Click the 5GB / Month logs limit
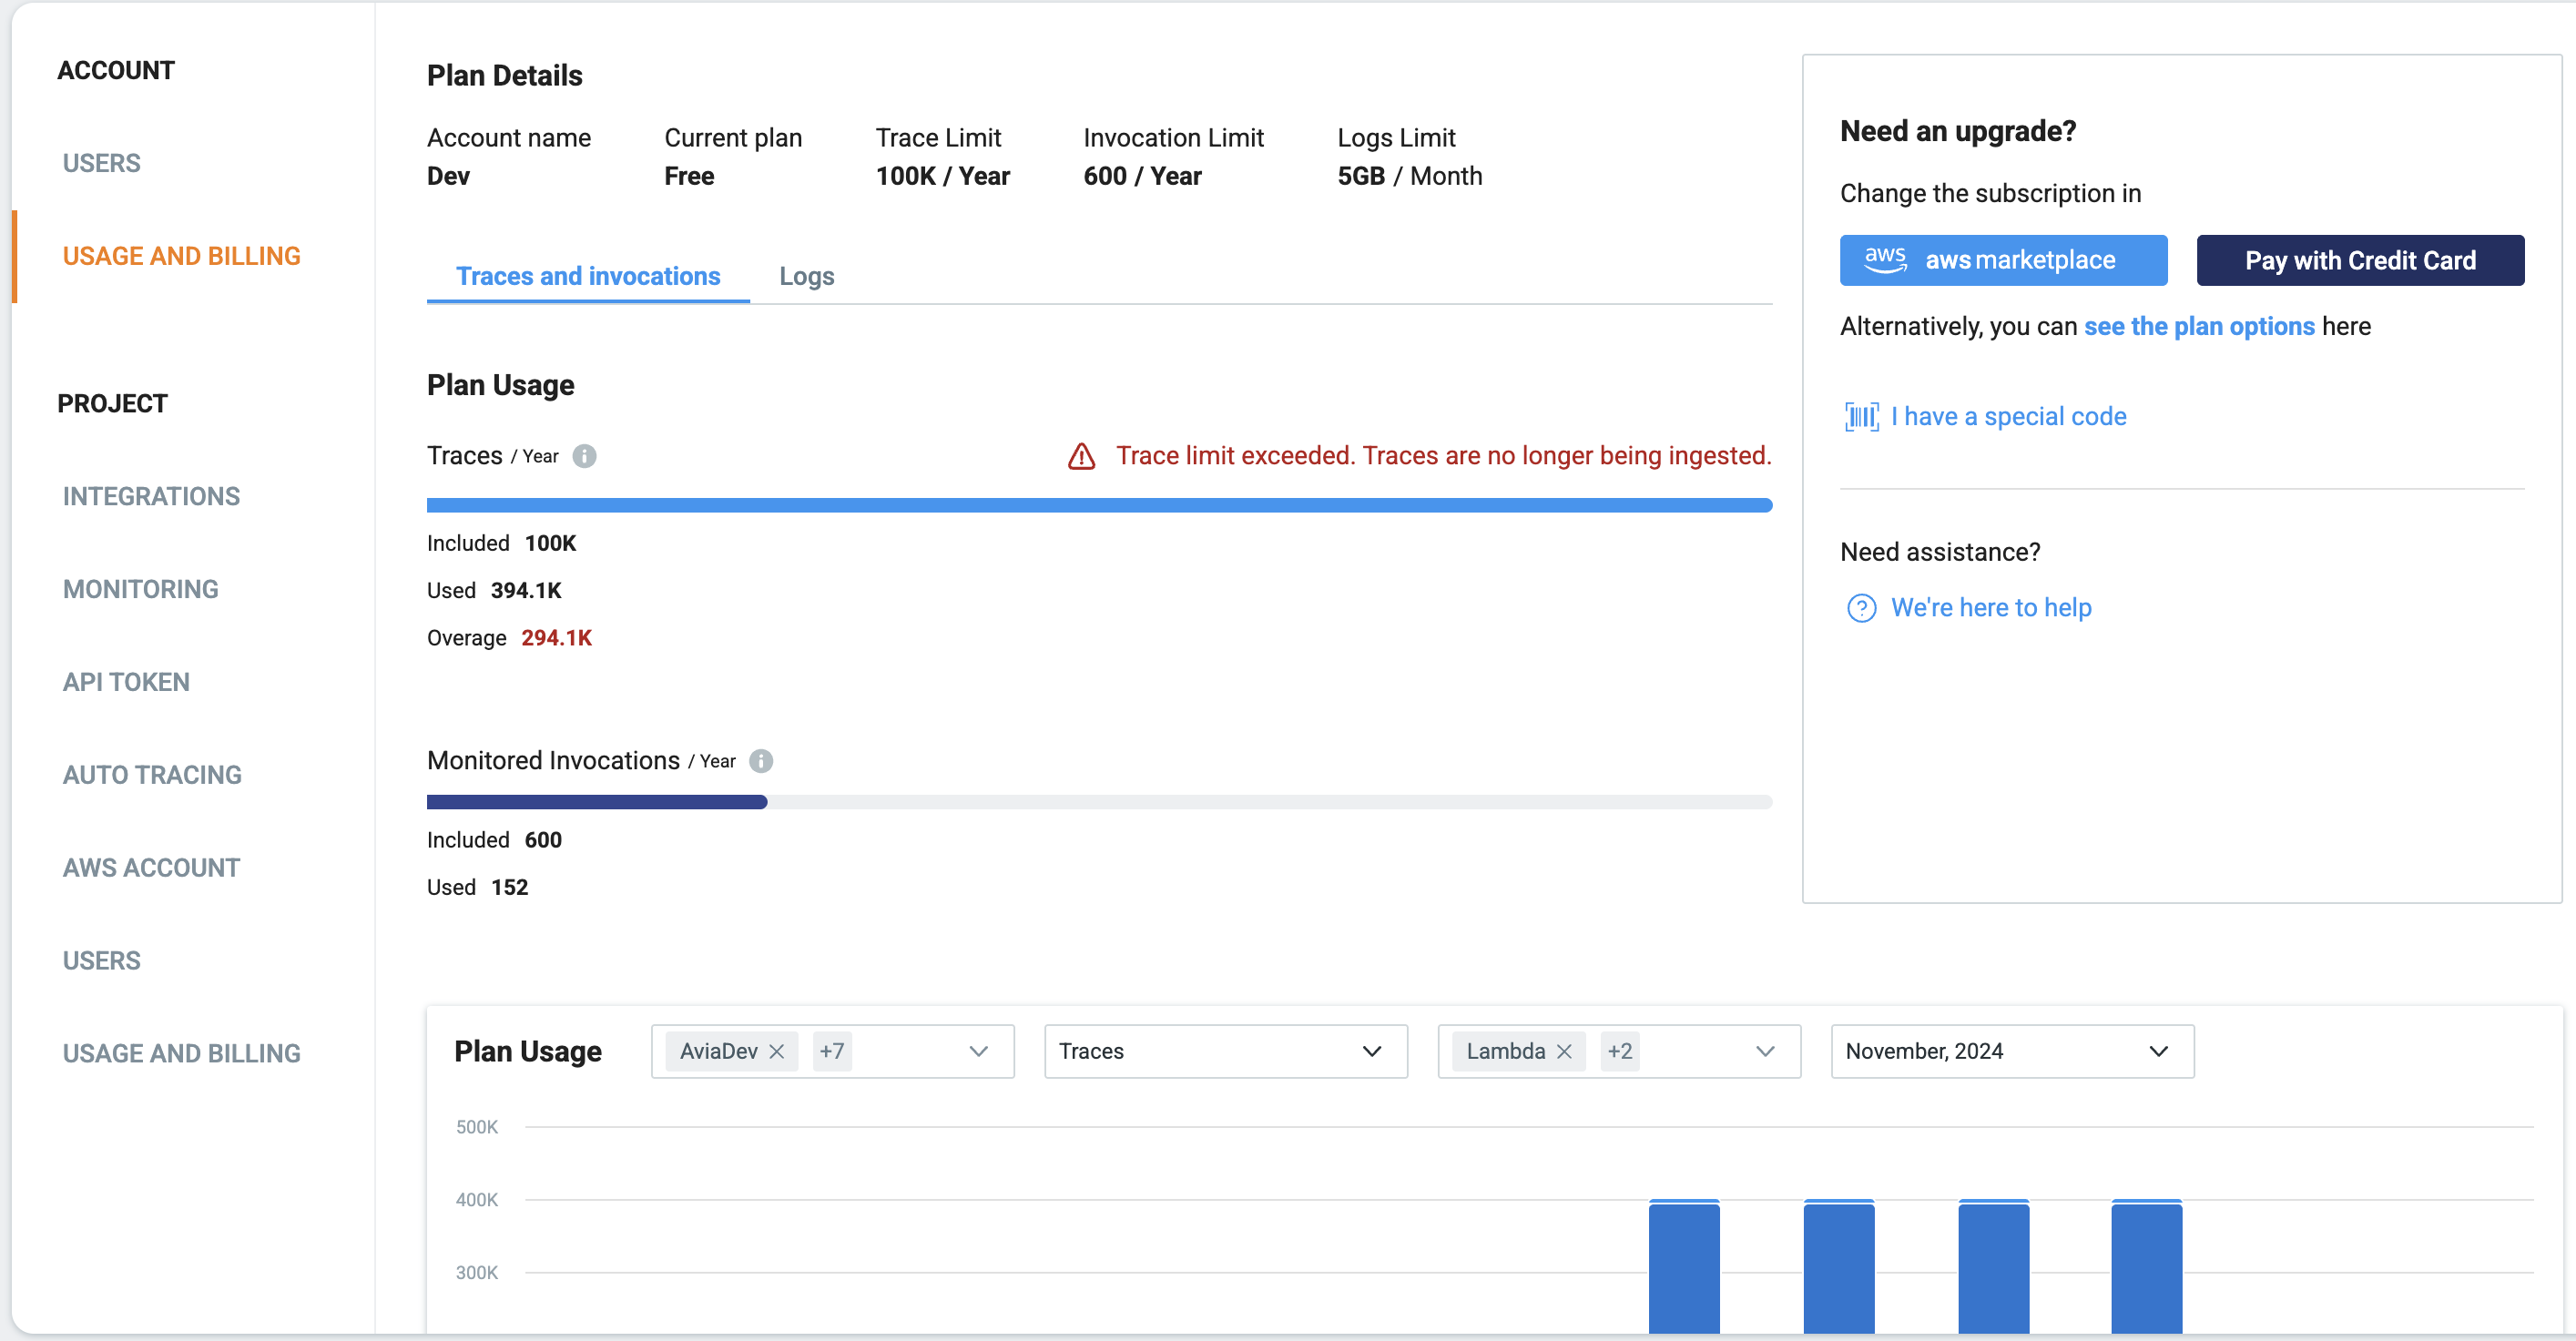Viewport: 2576px width, 1341px height. click(x=1409, y=176)
